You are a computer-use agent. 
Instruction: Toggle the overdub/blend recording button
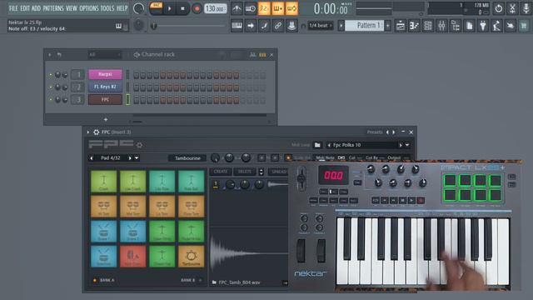click(x=277, y=8)
